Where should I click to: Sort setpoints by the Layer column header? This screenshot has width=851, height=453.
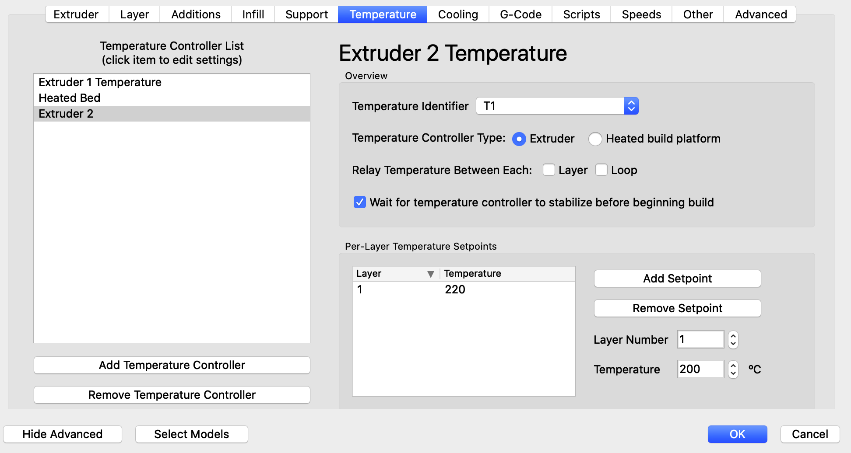395,274
